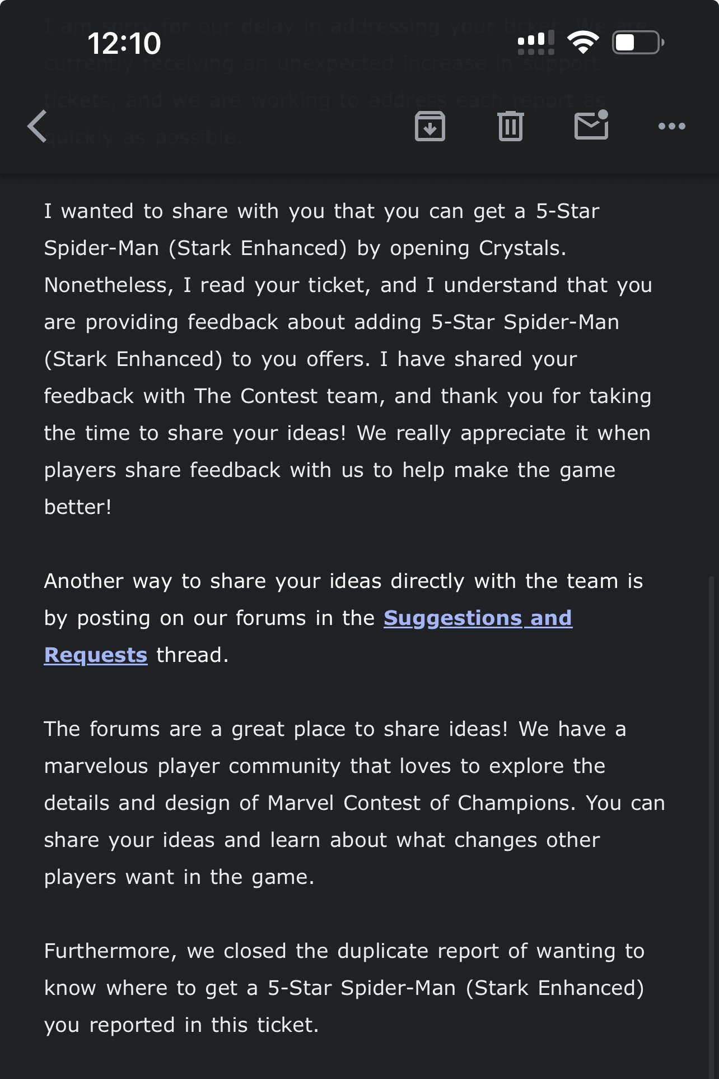Go back using the left chevron arrow
The image size is (719, 1079).
click(x=38, y=126)
